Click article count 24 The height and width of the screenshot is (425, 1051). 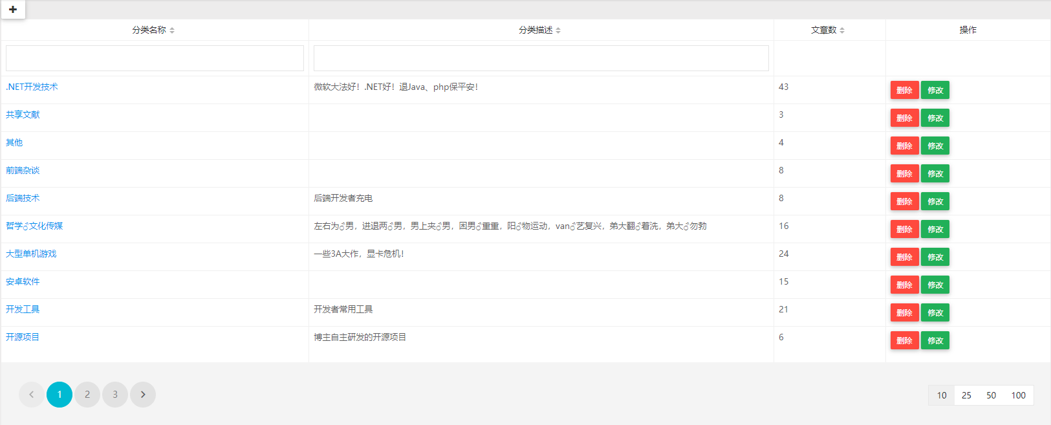tap(783, 254)
